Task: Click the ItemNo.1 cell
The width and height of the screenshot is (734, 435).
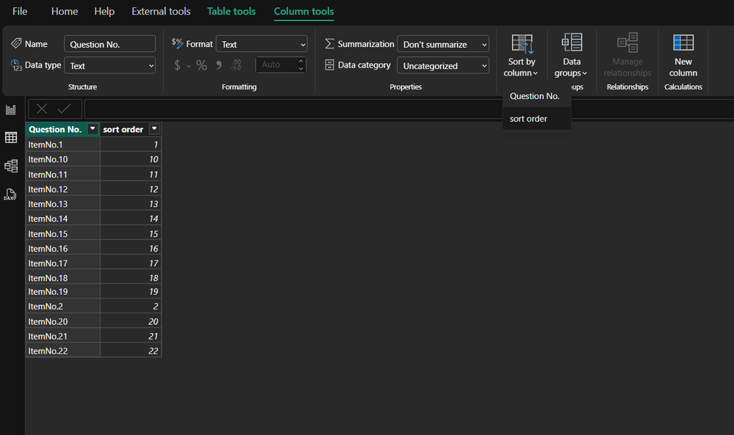Action: coord(62,145)
